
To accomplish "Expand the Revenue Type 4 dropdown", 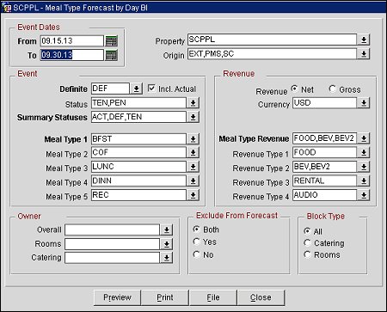I will [364, 195].
